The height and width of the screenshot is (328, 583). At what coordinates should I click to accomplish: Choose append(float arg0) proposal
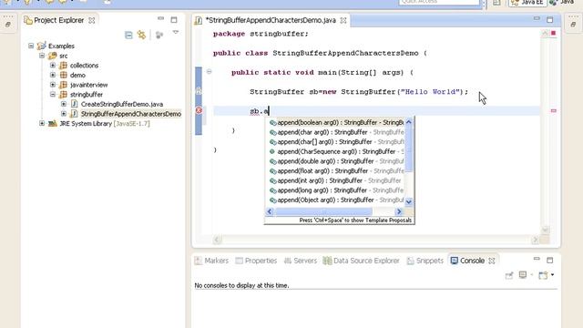pyautogui.click(x=336, y=170)
